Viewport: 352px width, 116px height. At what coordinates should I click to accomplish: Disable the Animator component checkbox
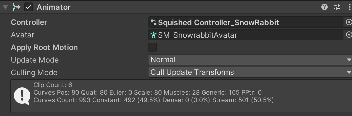pos(28,7)
